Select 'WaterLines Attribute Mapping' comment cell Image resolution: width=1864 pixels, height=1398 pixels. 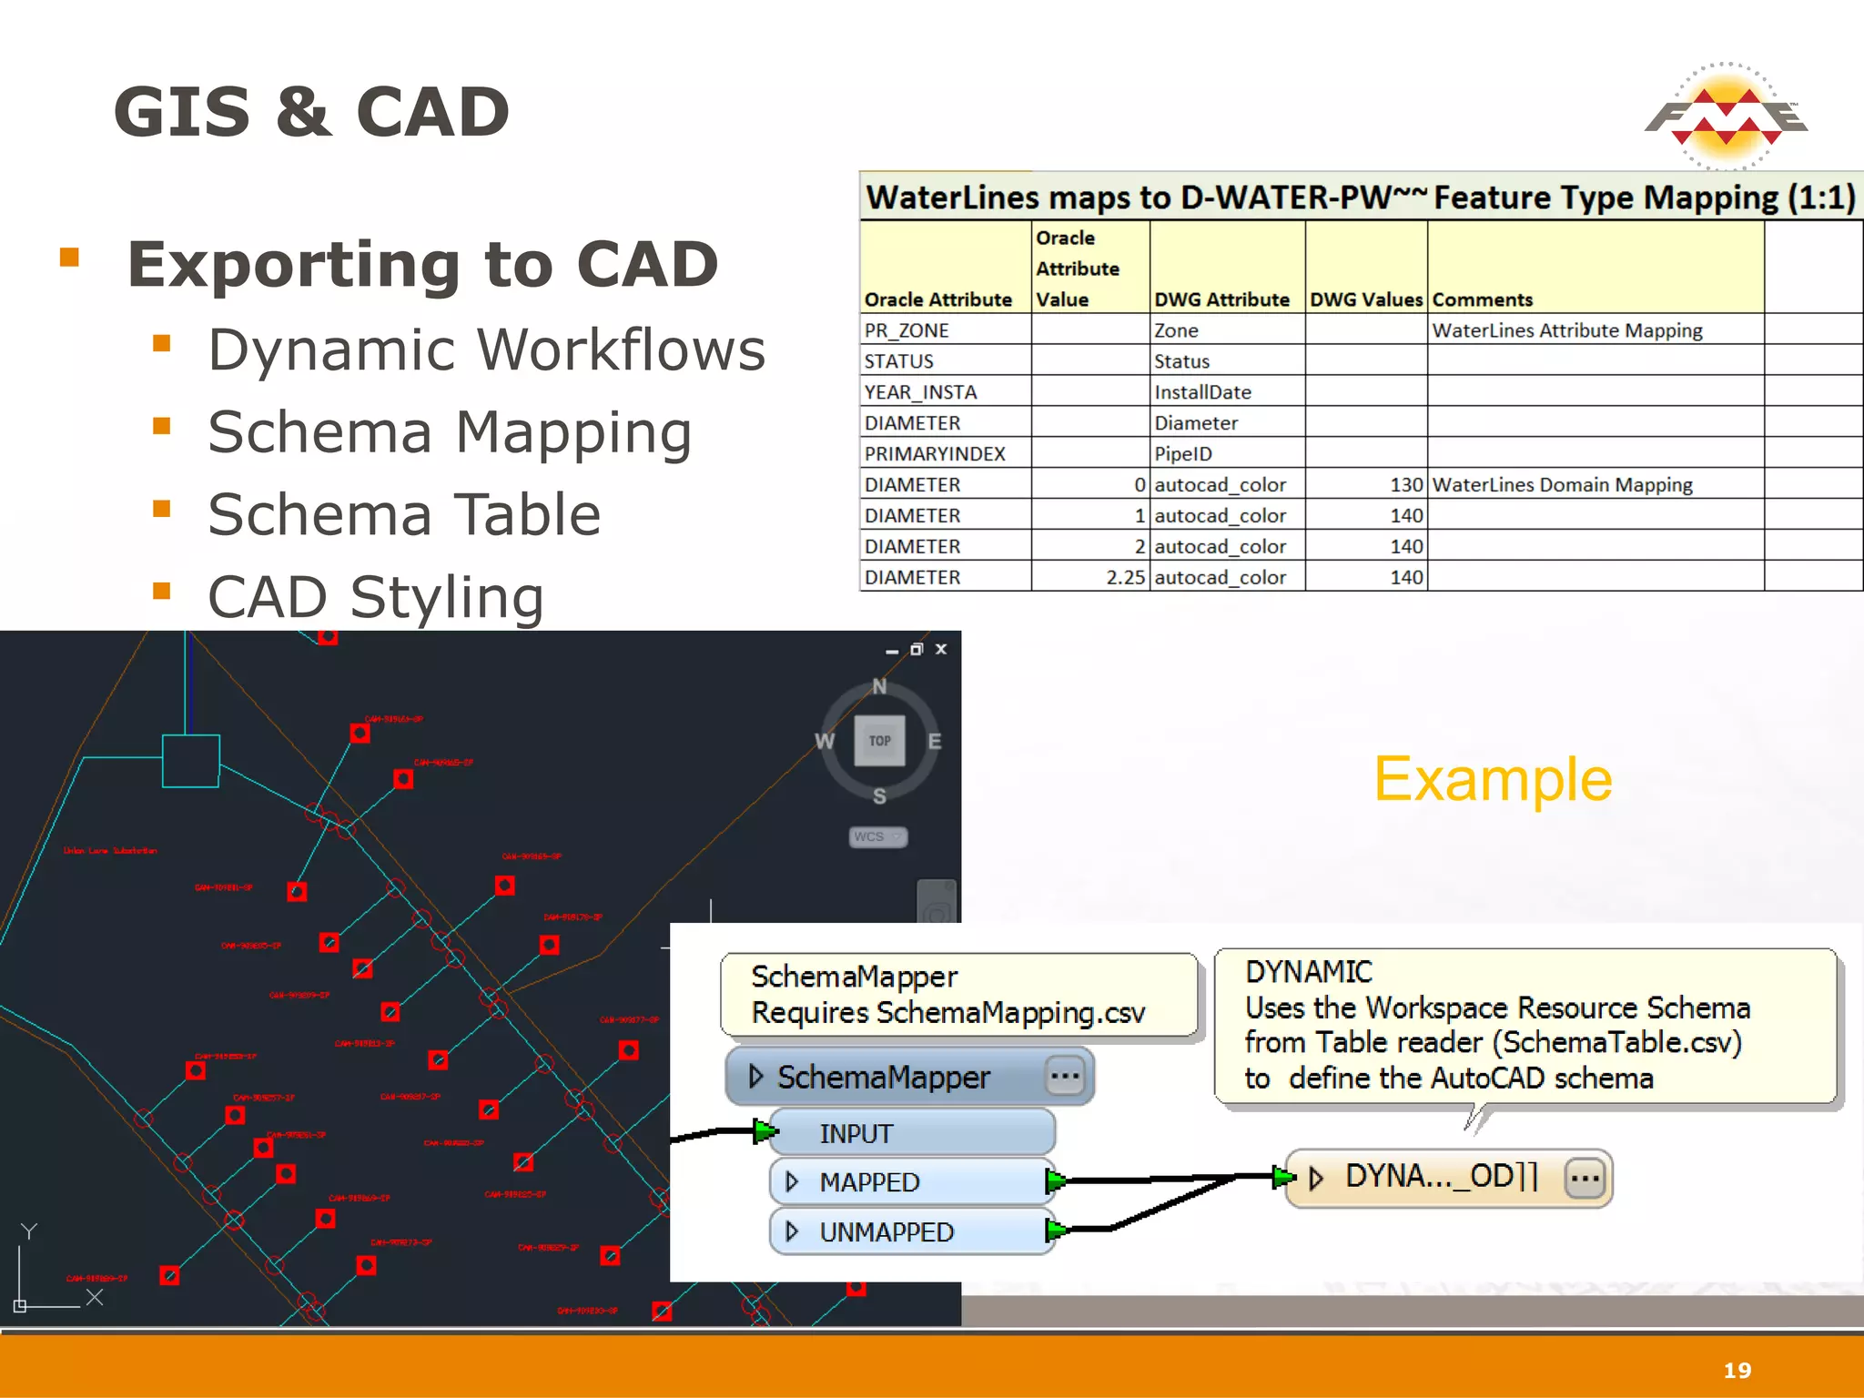tap(1596, 329)
